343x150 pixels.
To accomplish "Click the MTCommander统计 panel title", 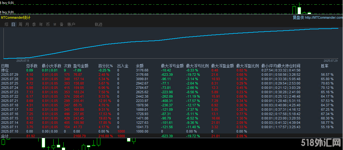I will coord(16,18).
